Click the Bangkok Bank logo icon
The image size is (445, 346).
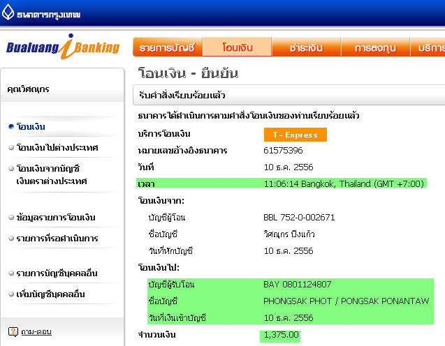point(8,12)
